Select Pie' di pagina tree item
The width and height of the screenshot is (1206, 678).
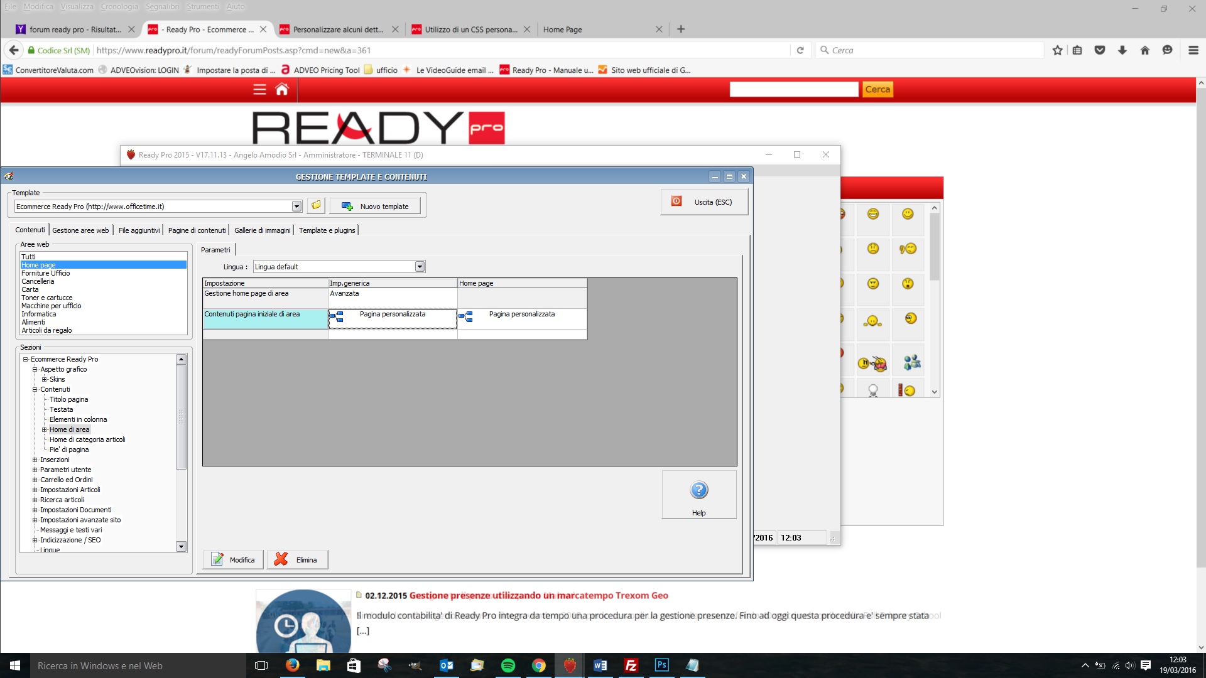(69, 449)
